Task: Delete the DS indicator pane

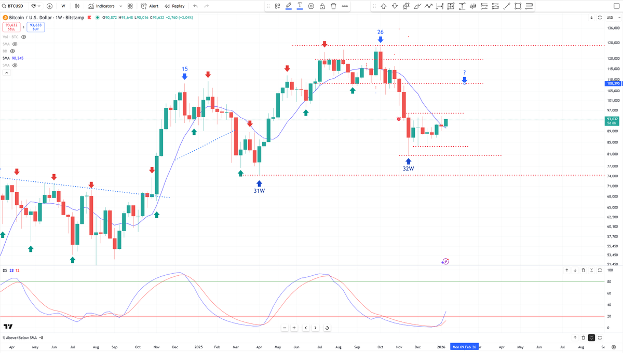Action: tap(583, 270)
